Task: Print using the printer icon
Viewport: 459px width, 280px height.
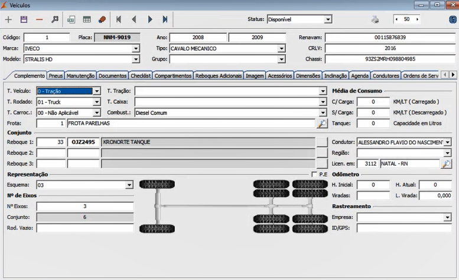Action: click(x=375, y=19)
